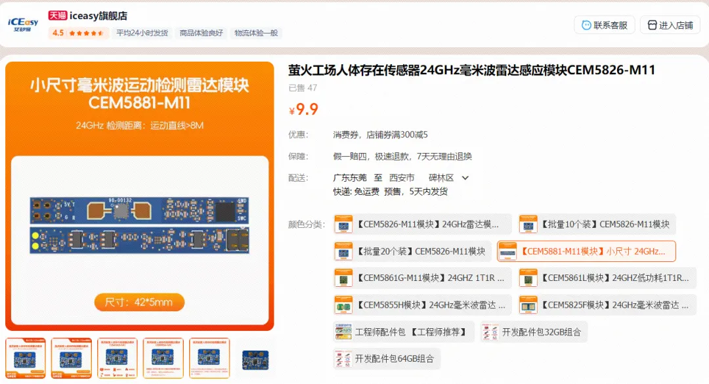Select highlighted option 【CEM5881-M11模块】小尺寸 24GHz
This screenshot has height=384, width=709.
586,251
